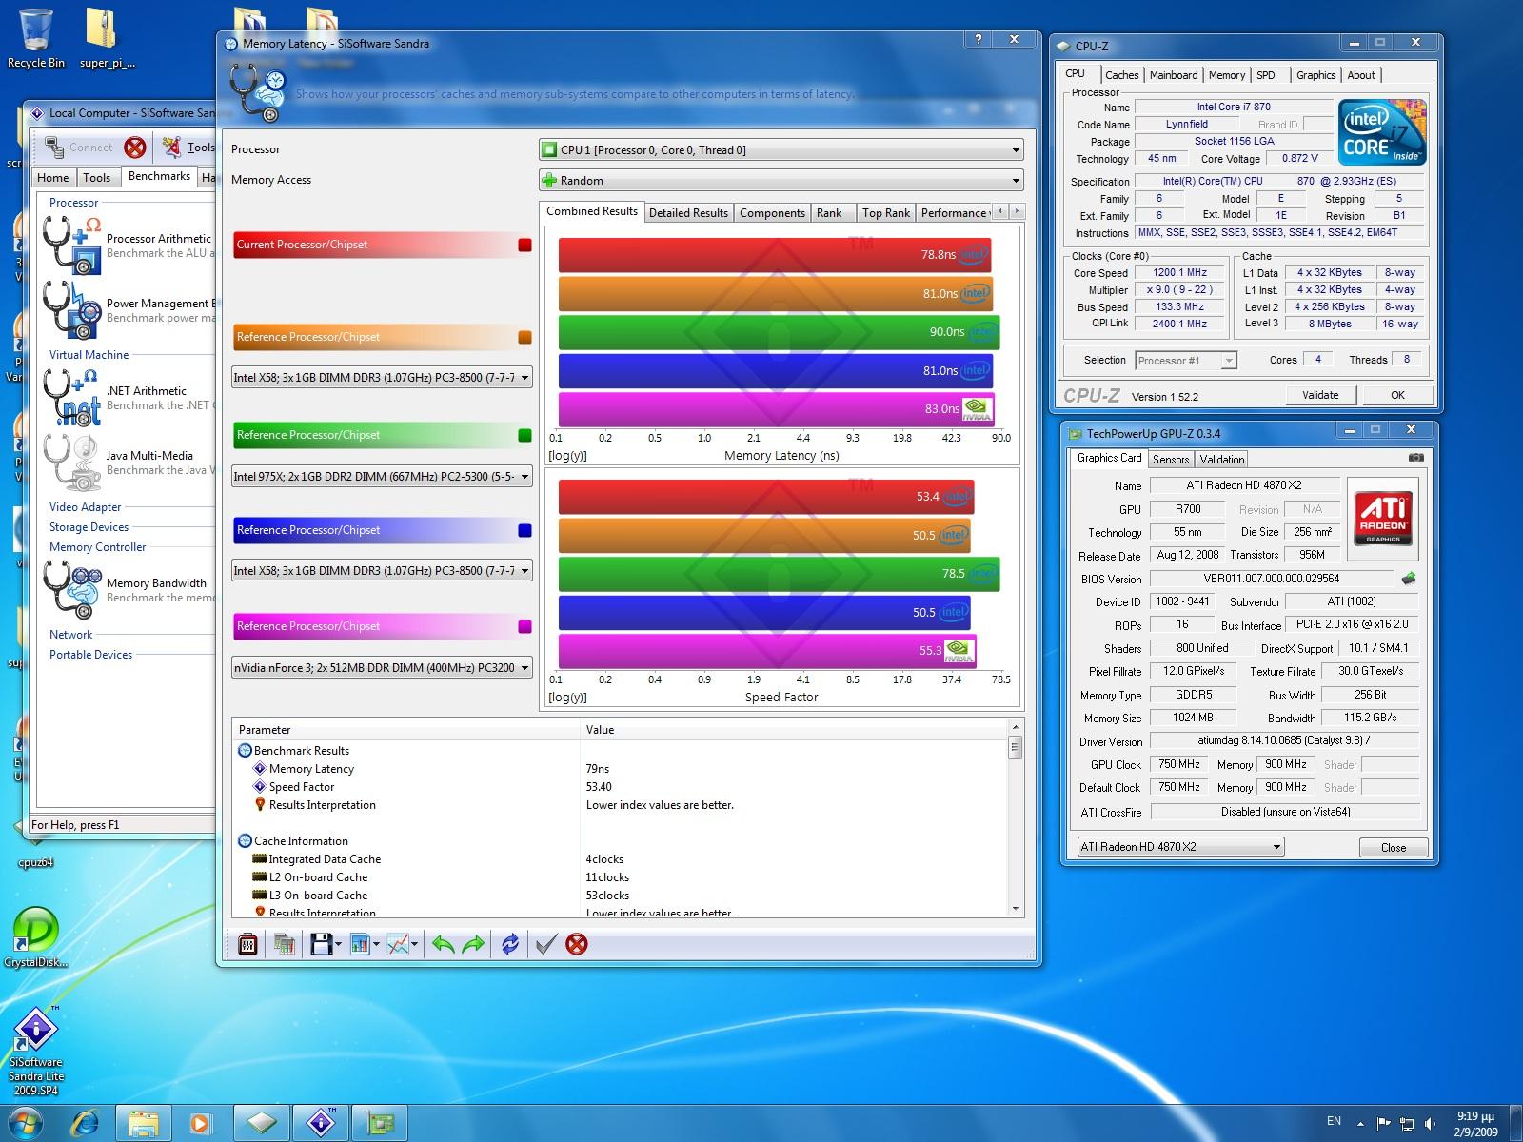This screenshot has width=1523, height=1142.
Task: Open Processor Arithmetic benchmark icon
Action: click(x=72, y=245)
